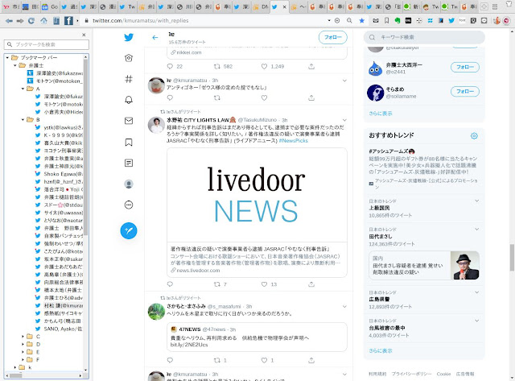Click the browser home icon
Viewport: 515px width, 381px height.
click(x=43, y=21)
